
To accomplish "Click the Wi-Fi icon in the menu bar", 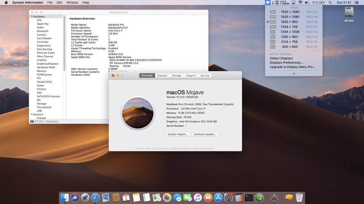I will (x=300, y=2).
